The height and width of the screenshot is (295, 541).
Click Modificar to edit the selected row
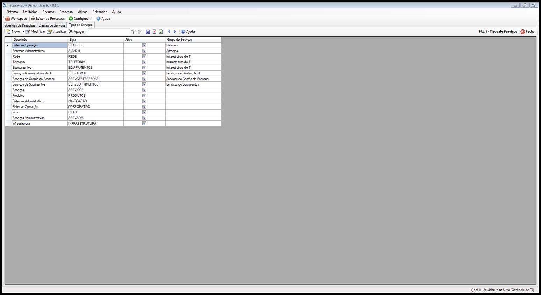(35, 32)
